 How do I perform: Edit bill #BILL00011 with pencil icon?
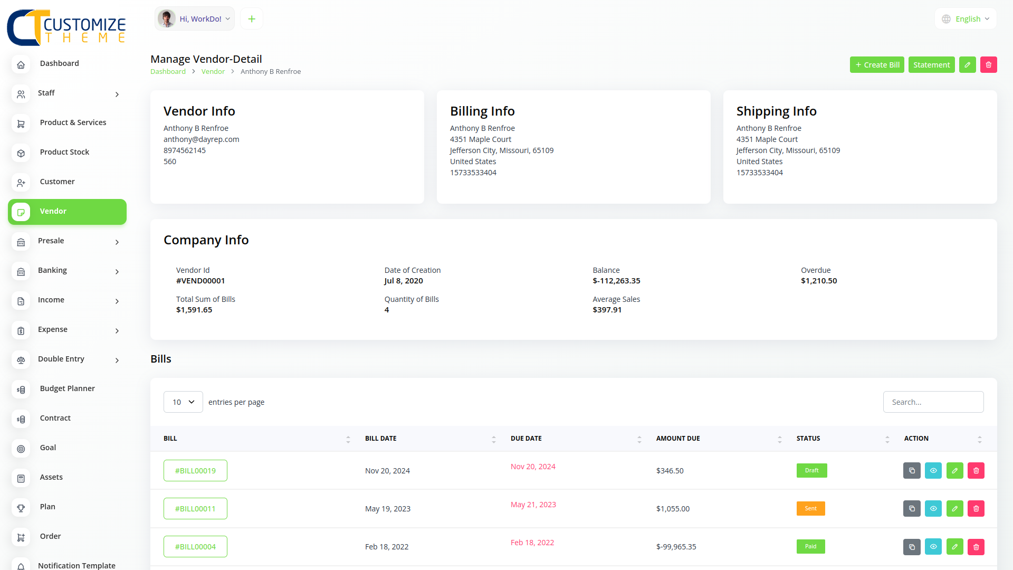954,509
